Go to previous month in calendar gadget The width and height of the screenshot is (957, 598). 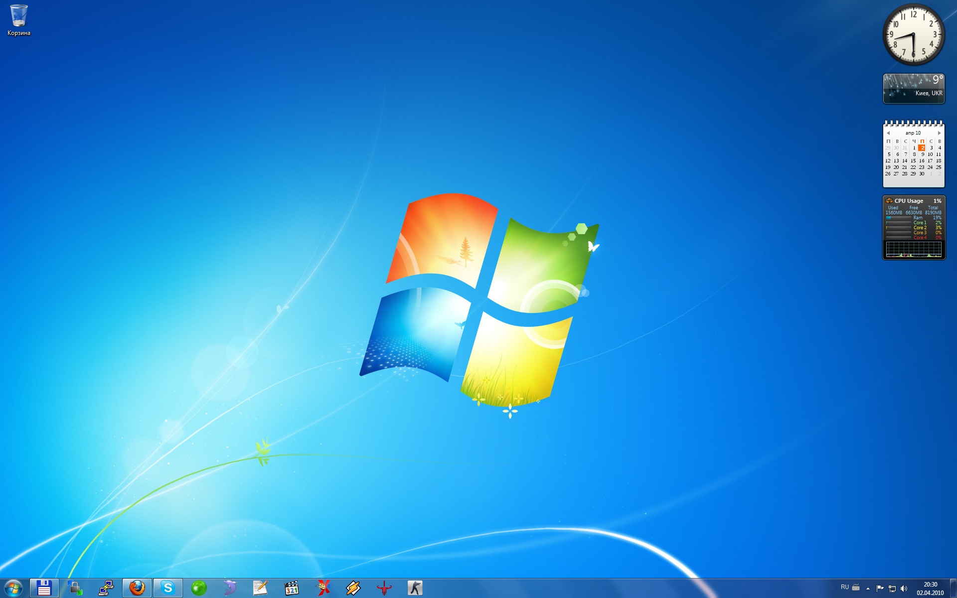[x=888, y=133]
